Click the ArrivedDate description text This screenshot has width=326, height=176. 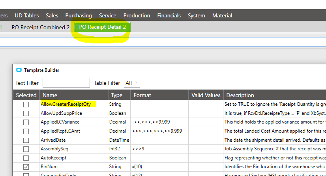[275, 140]
